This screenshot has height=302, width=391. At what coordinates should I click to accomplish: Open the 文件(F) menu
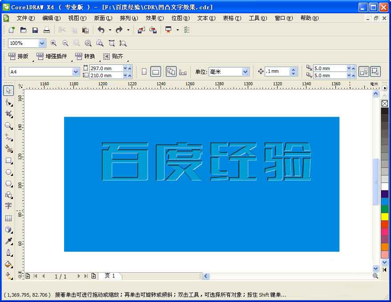tap(26, 18)
